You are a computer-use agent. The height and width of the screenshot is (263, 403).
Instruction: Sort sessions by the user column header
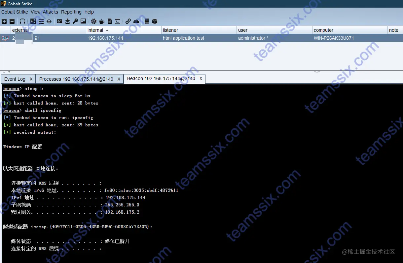[274, 30]
